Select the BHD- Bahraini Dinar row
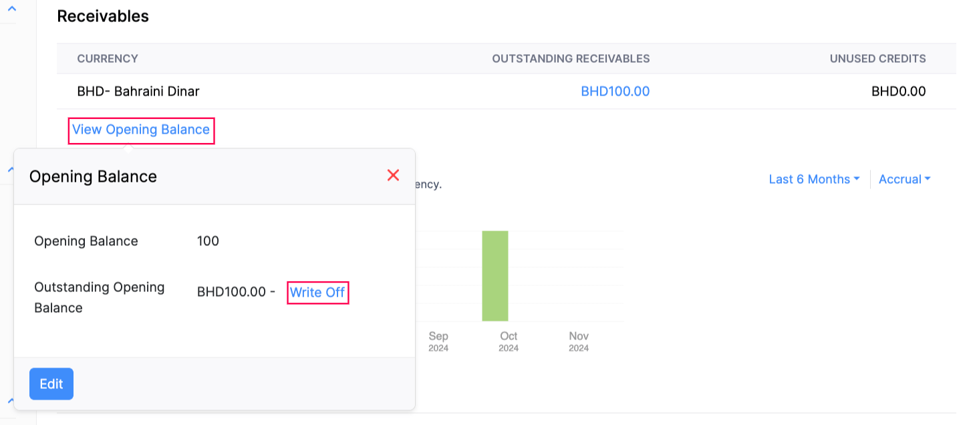The image size is (975, 425). (138, 92)
